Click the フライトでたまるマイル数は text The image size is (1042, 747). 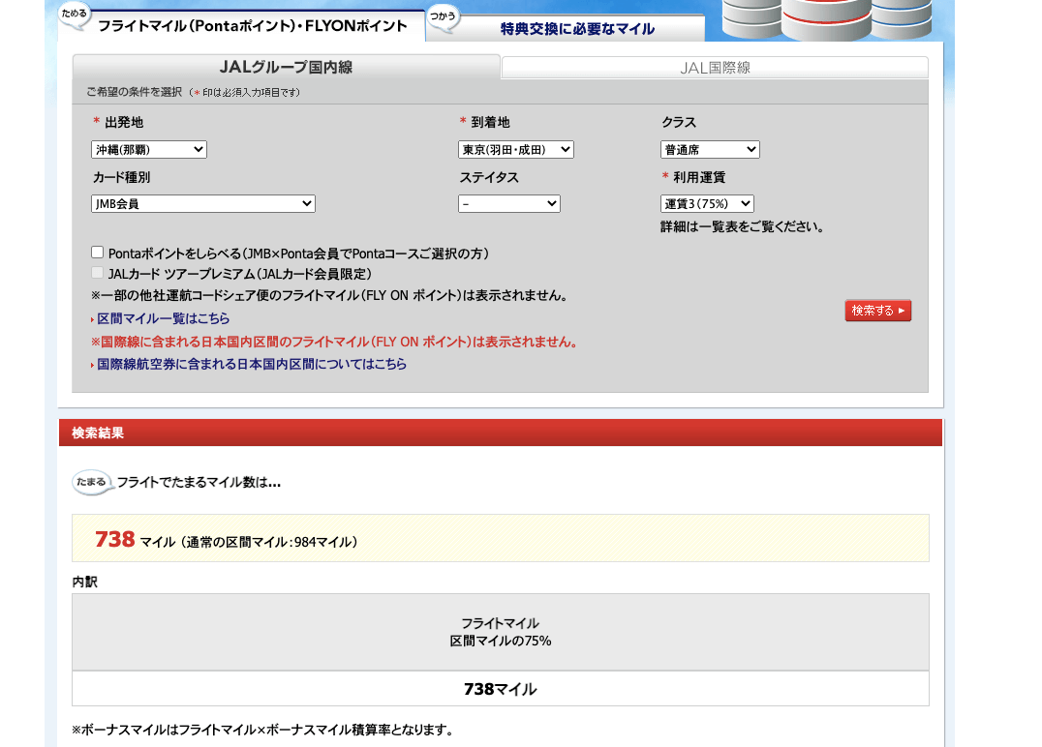pyautogui.click(x=199, y=483)
